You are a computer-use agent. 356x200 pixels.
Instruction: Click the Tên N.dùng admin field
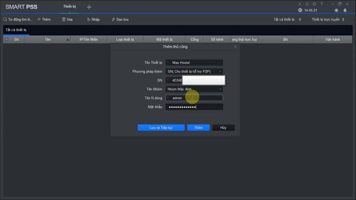coord(194,98)
